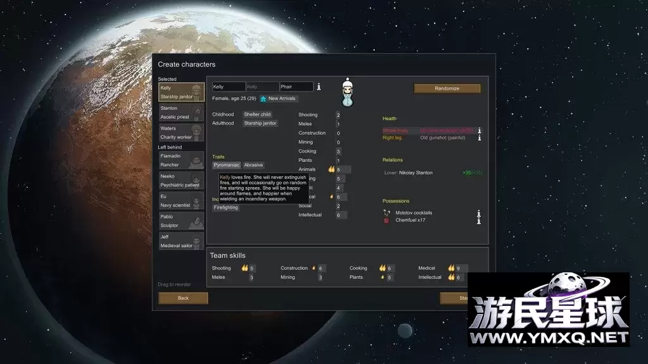Select Stanton the Ascetic priest
Screen dimensions: 648x364
[182, 112]
